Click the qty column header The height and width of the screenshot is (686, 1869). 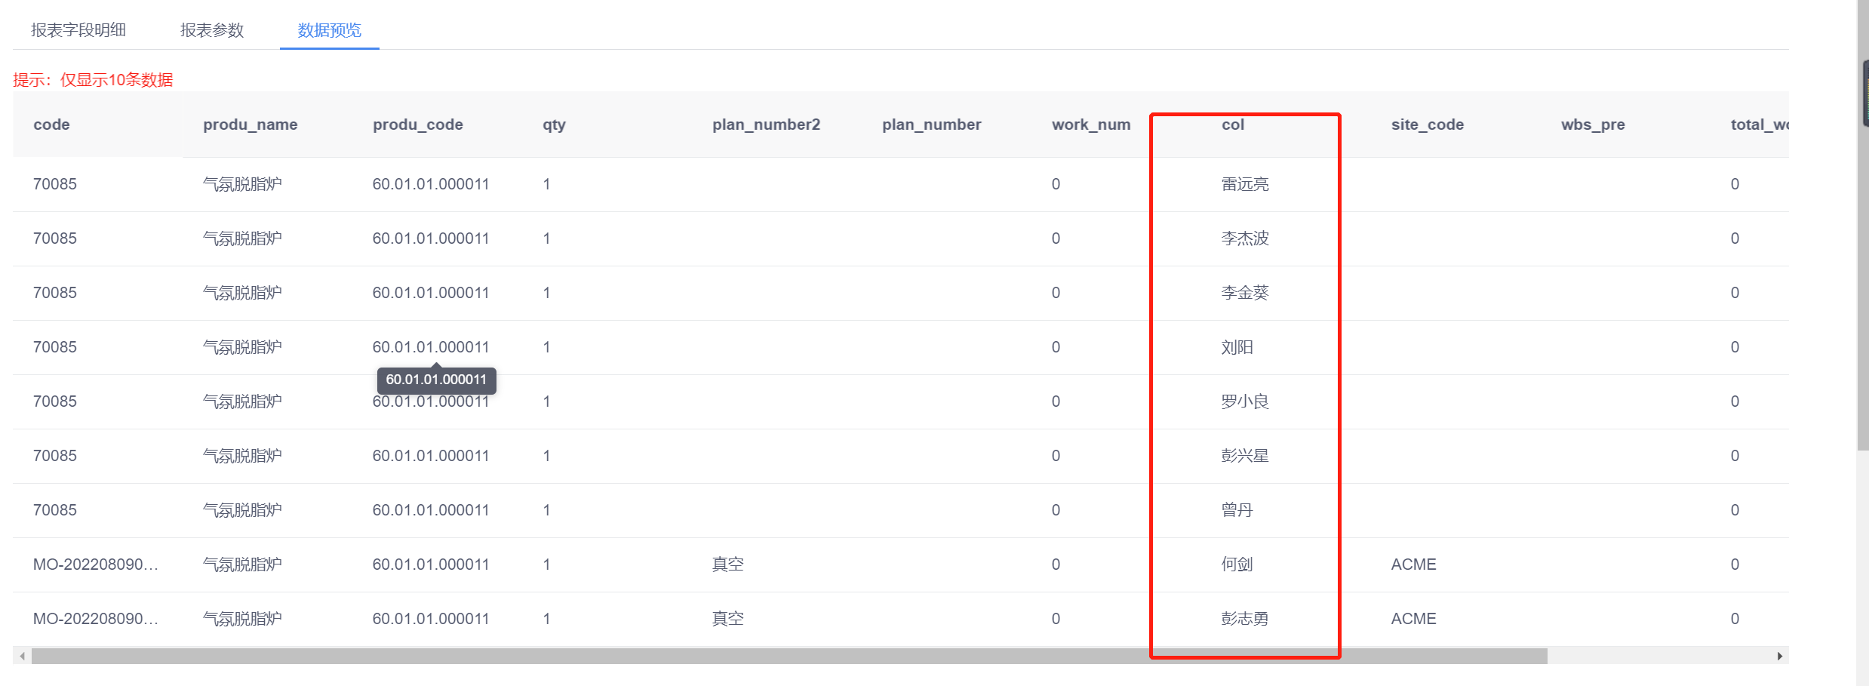[x=554, y=125]
